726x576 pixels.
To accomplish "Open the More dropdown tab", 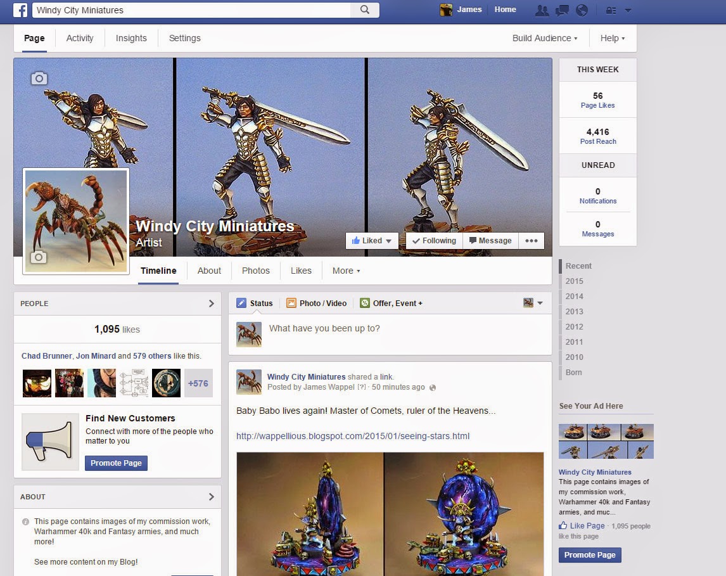I will click(x=346, y=271).
